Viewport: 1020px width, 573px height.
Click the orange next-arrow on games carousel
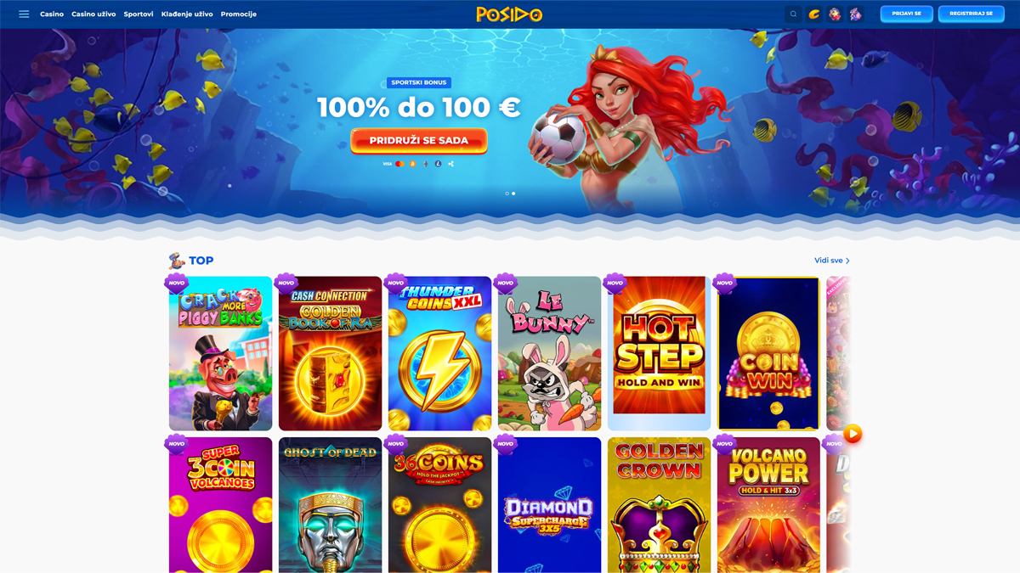[853, 434]
